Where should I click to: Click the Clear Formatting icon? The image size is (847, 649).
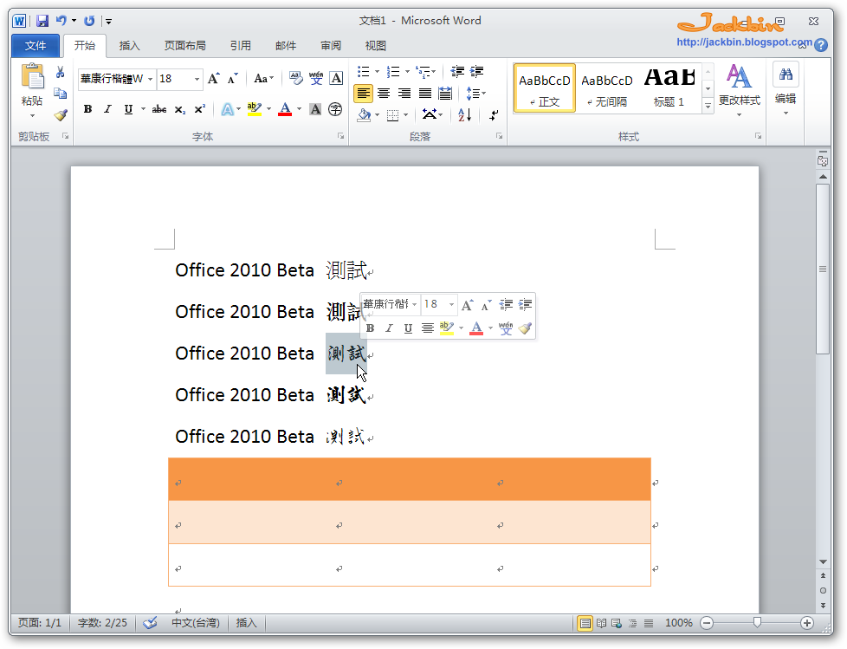click(295, 78)
